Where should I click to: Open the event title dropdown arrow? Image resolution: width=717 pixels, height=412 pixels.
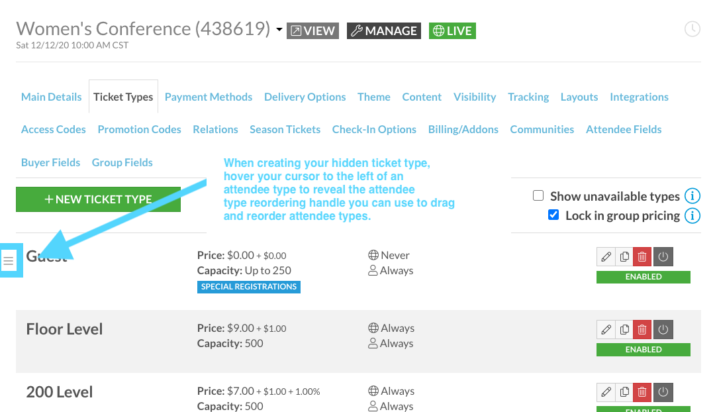(279, 29)
